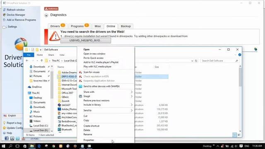Collapse the Diagnostics section

[x=46, y=15]
